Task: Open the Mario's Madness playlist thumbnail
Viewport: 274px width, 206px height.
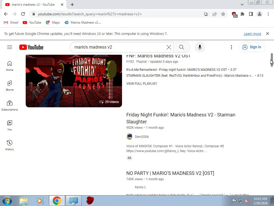Action: click(74, 81)
